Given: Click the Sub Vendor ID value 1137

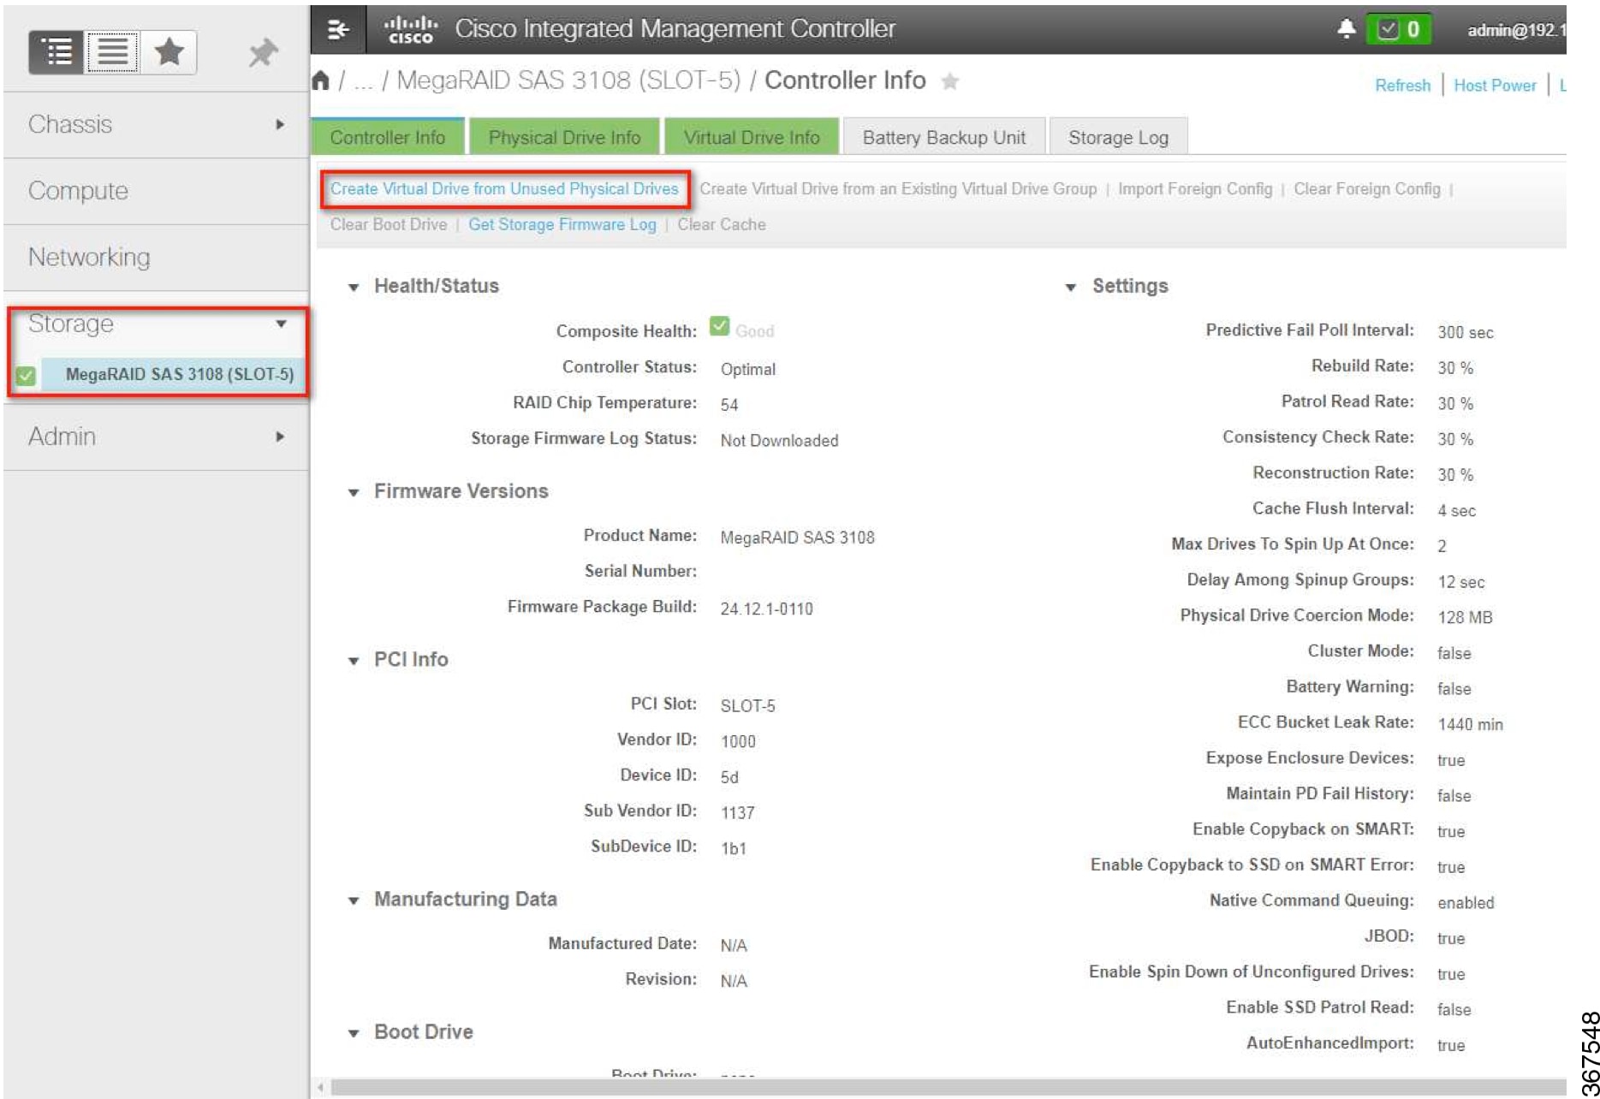Looking at the screenshot, I should (737, 812).
